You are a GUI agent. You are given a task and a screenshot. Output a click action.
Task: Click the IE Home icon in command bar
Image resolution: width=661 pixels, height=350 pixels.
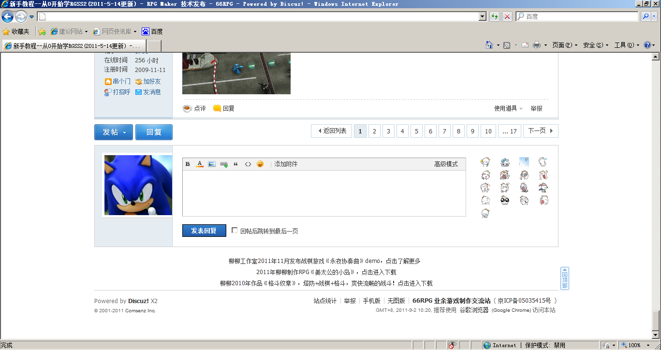coord(489,45)
